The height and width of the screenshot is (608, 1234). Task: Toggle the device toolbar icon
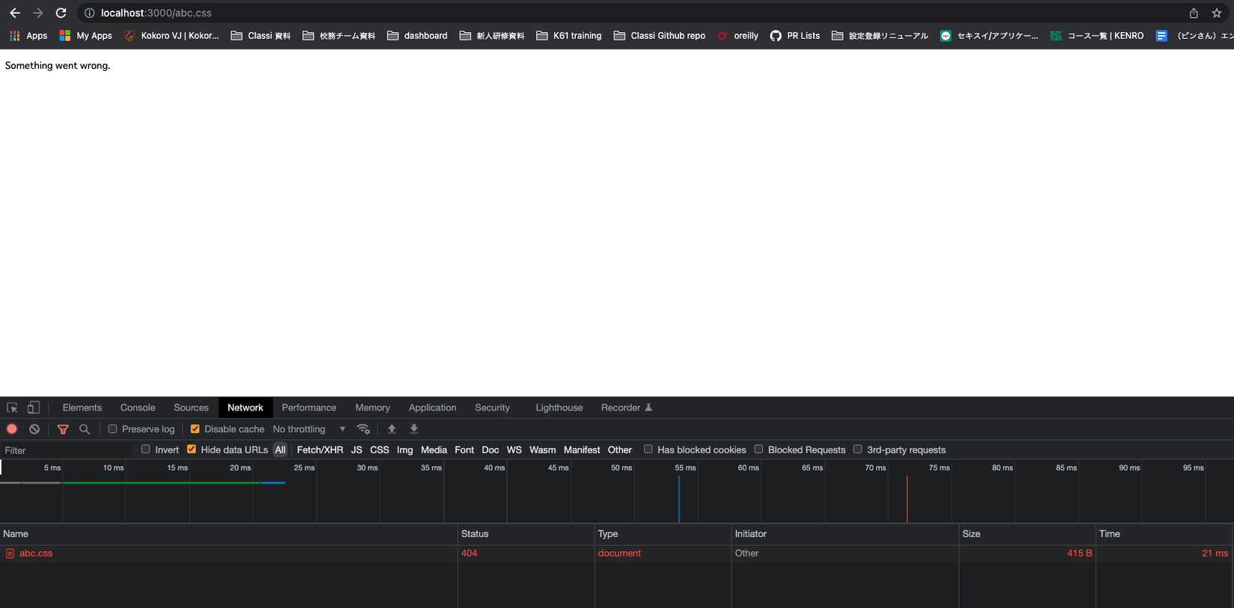point(34,408)
